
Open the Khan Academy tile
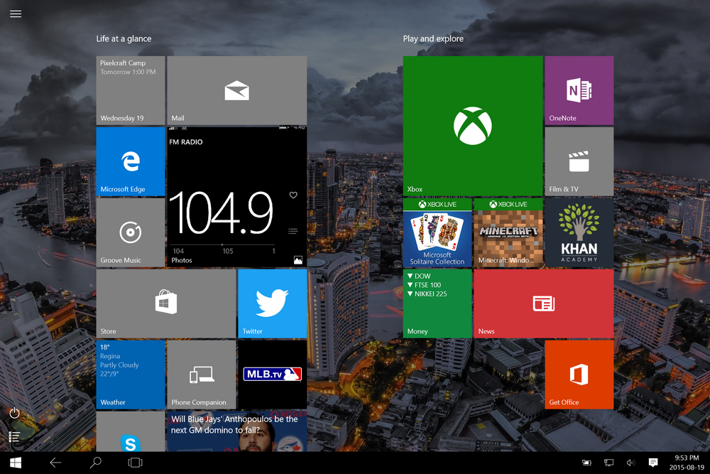[579, 232]
